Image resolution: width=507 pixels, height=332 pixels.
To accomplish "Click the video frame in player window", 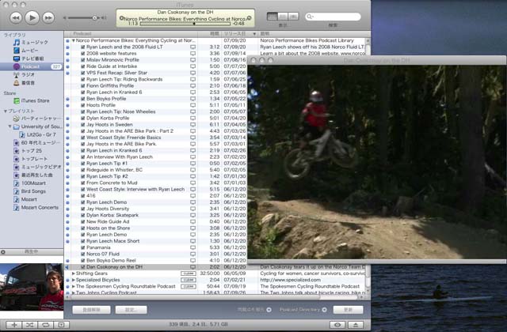I will pyautogui.click(x=377, y=162).
